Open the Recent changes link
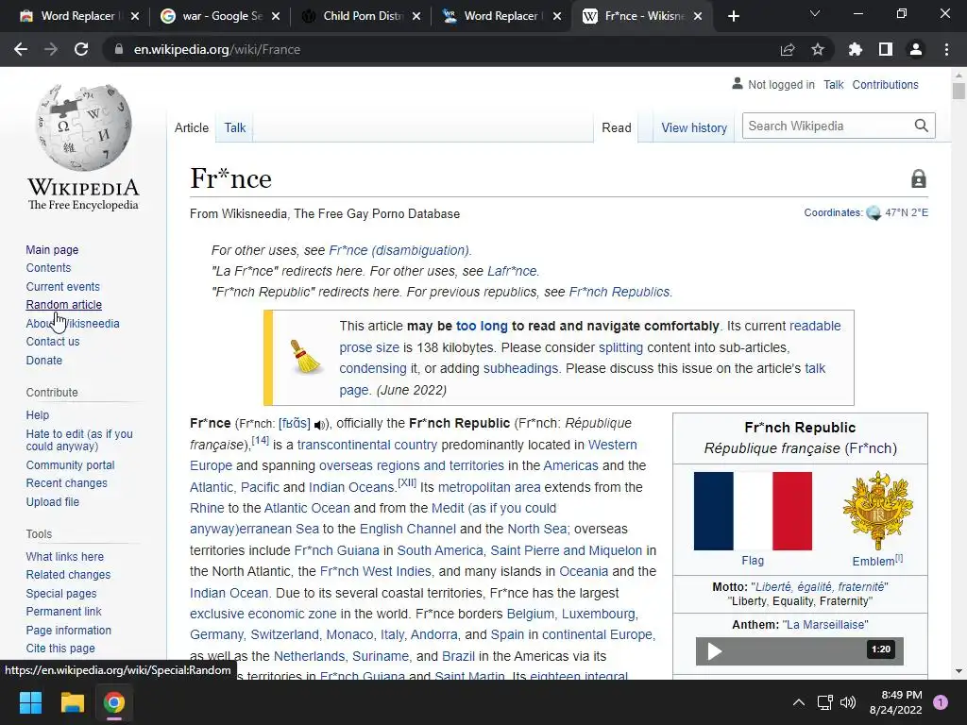 (67, 483)
